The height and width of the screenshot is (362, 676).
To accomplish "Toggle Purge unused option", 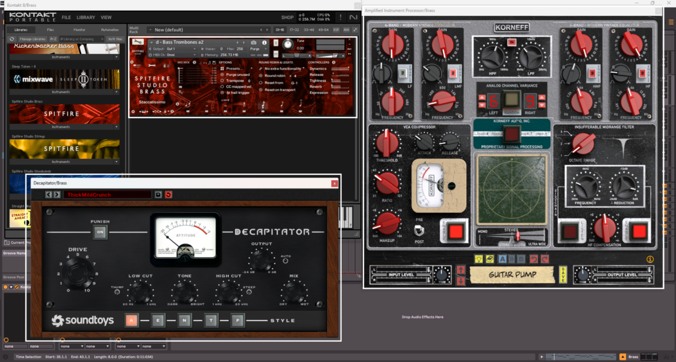I will coord(222,75).
